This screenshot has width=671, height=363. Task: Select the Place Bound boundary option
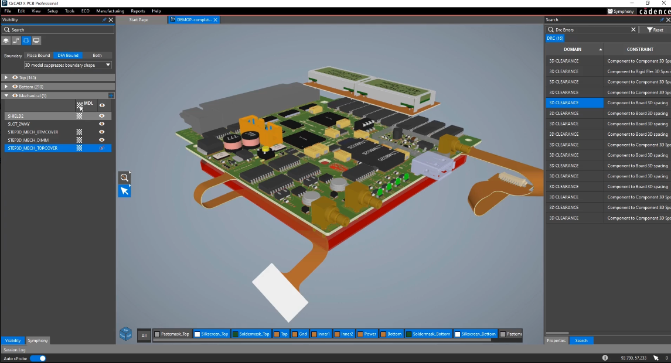click(39, 56)
